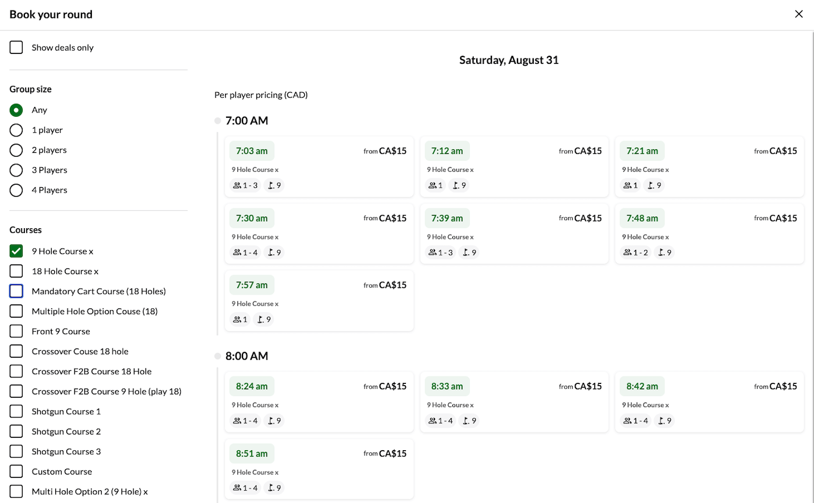The width and height of the screenshot is (814, 503).
Task: Click hole flag icon on 8:51 am slot
Action: (270, 488)
